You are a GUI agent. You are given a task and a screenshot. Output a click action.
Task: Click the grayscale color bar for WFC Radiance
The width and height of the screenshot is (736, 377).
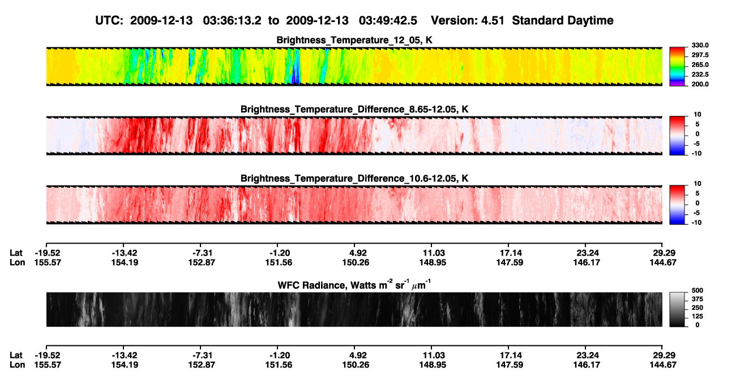[x=677, y=309]
